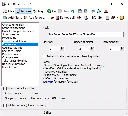
Task: Show the About info blue icon
Action: click(99, 11)
